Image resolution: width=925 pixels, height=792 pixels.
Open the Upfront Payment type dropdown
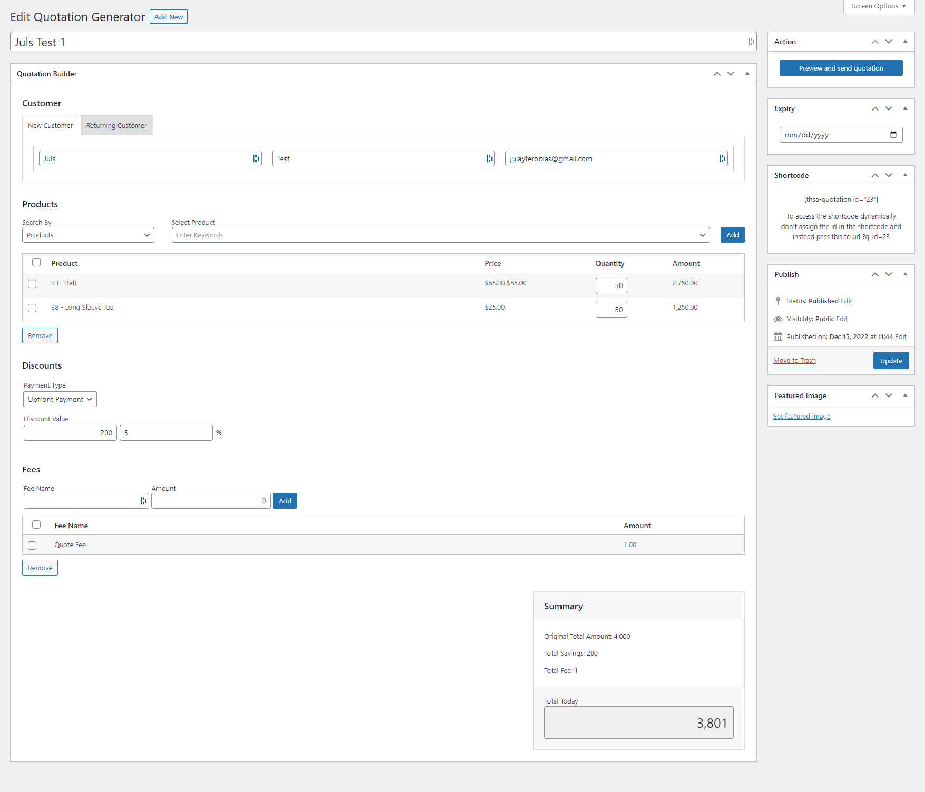coord(60,399)
